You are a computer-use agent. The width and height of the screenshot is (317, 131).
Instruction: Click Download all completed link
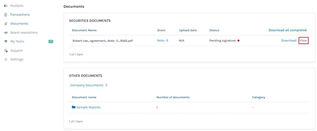[288, 30]
